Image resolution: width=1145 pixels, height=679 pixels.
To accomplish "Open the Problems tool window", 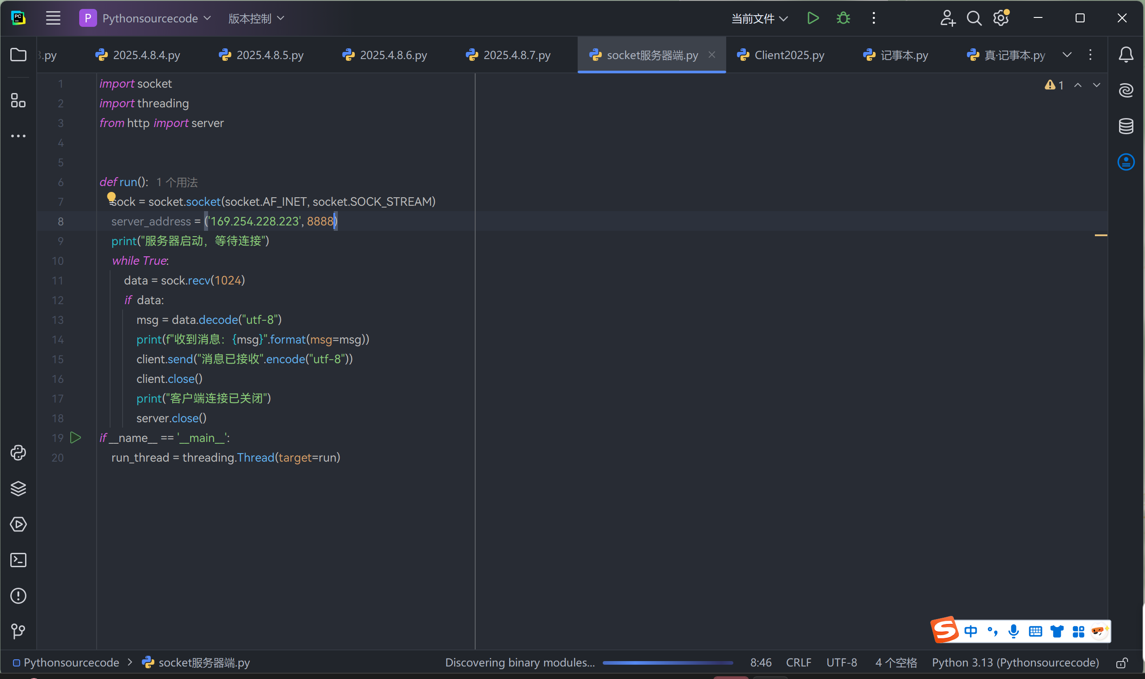I will (x=18, y=596).
